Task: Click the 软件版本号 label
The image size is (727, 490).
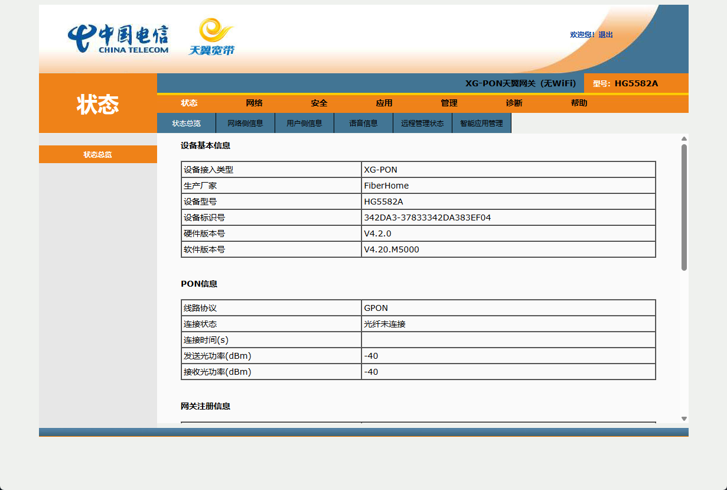Action: (204, 249)
